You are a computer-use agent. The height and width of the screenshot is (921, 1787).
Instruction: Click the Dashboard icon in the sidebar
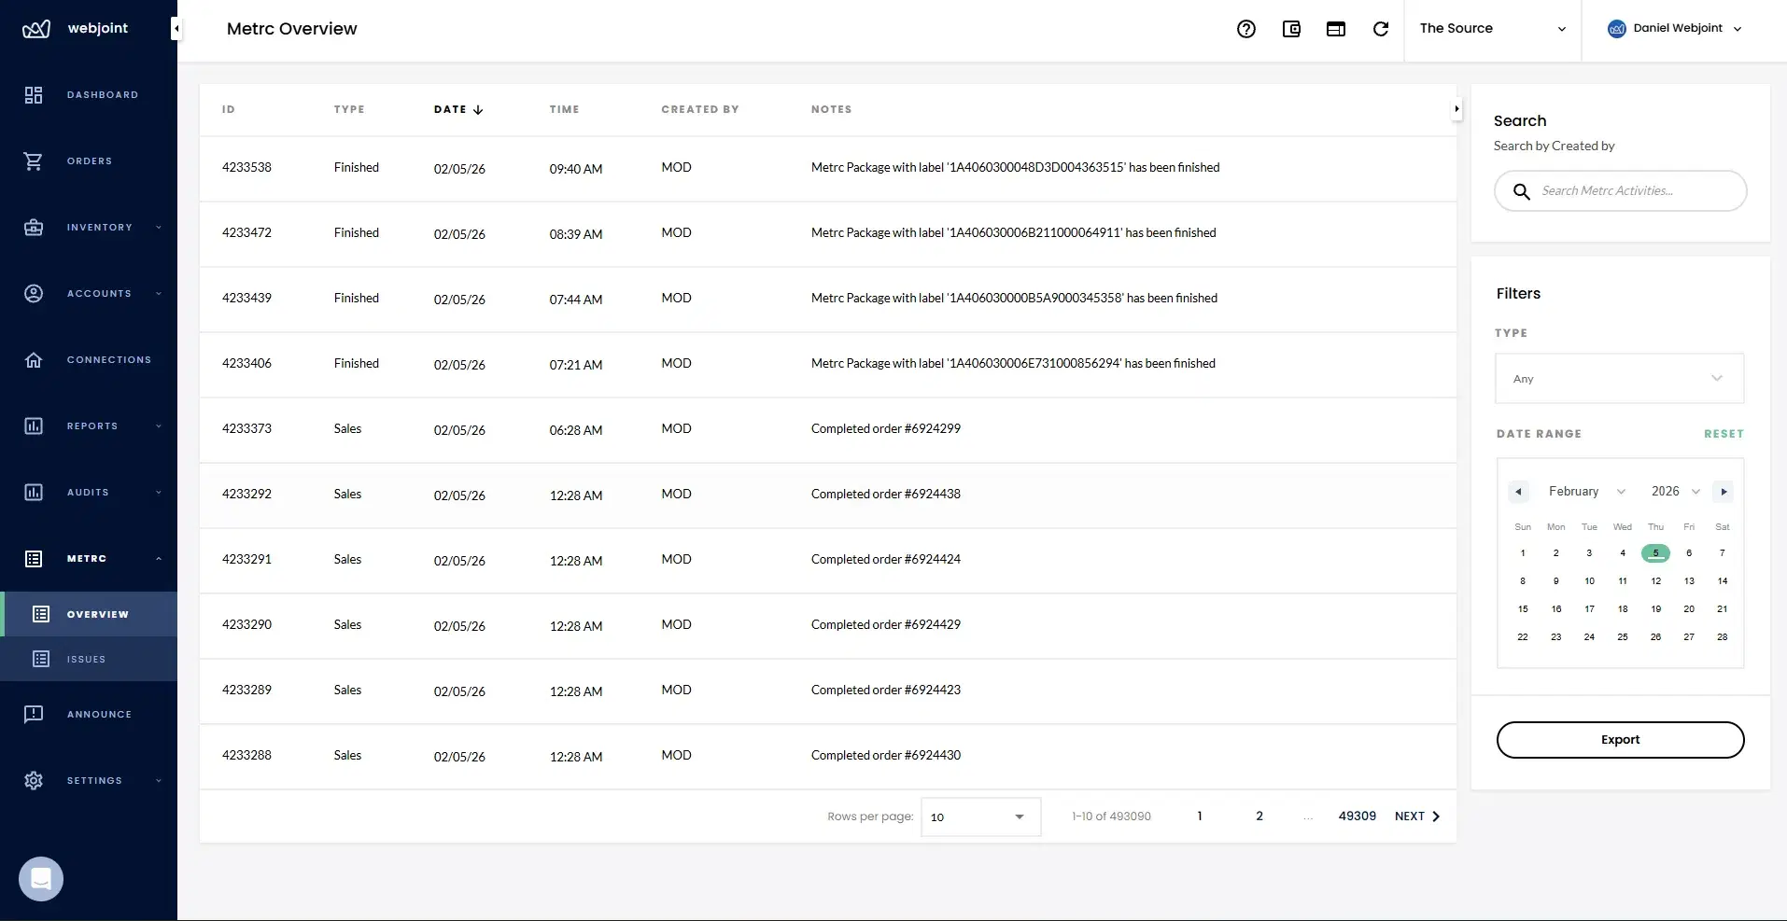pyautogui.click(x=34, y=94)
